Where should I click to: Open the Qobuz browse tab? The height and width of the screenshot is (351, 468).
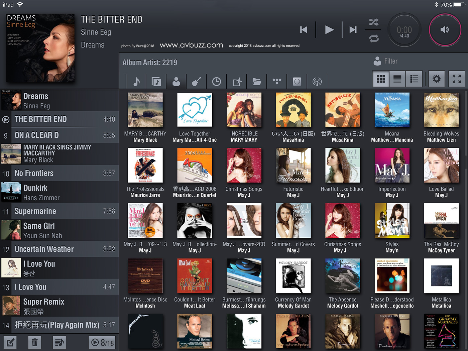point(297,81)
